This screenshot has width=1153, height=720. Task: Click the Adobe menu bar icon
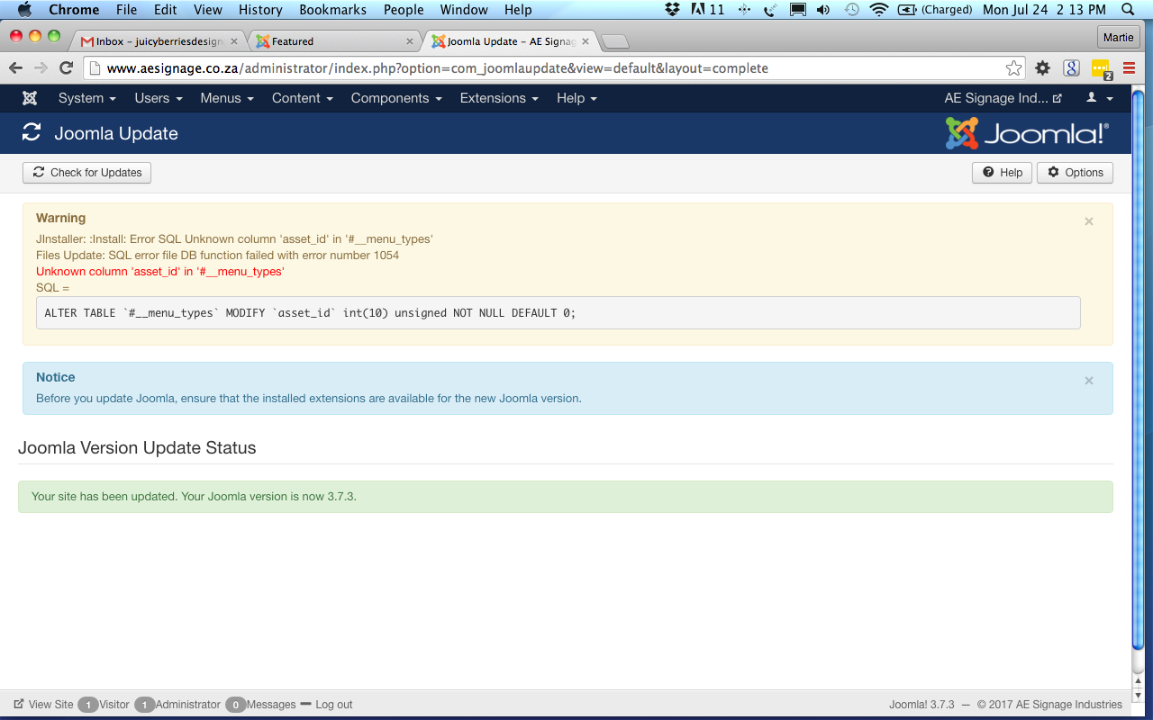pyautogui.click(x=707, y=10)
